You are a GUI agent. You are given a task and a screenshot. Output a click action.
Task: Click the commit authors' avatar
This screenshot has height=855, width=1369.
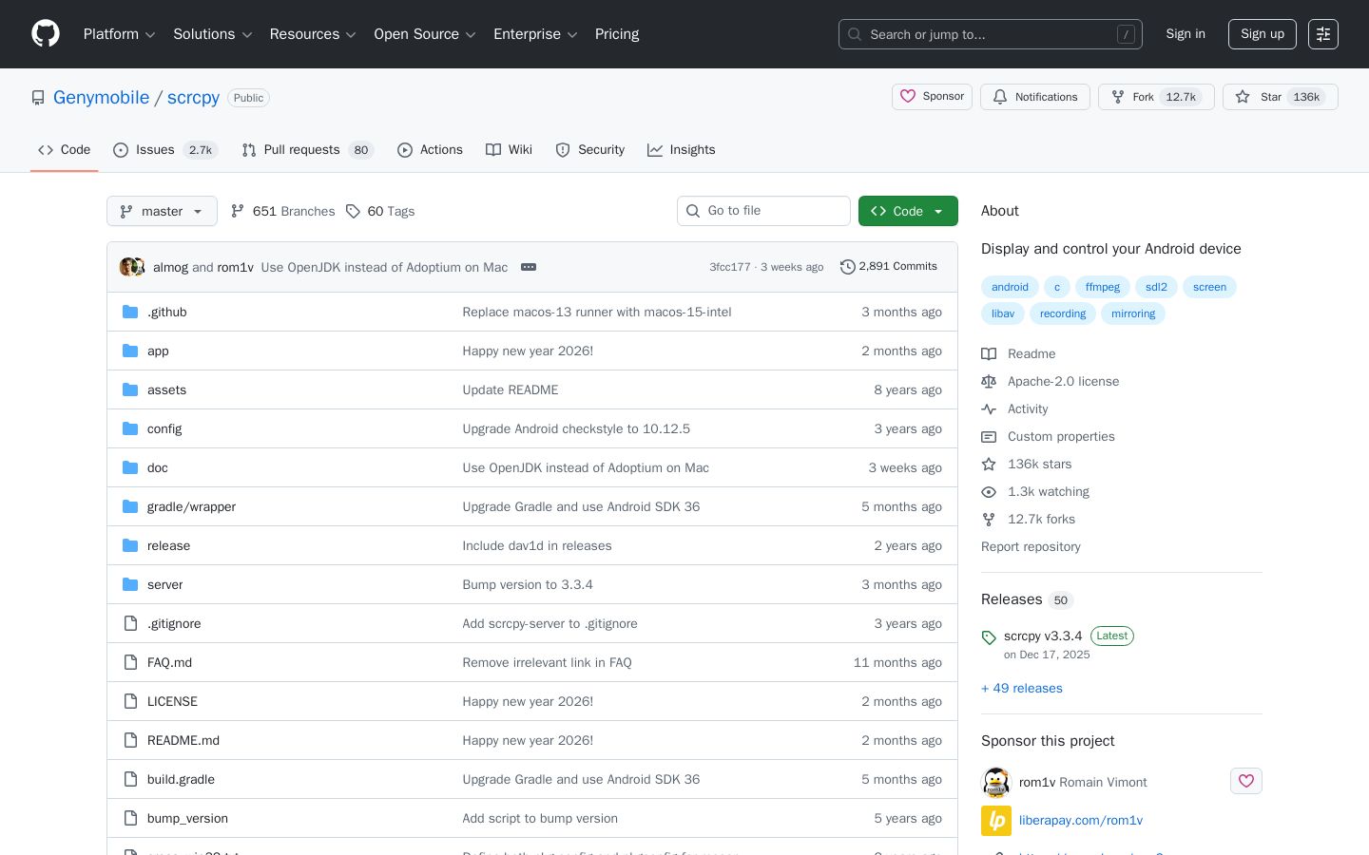[x=132, y=267]
